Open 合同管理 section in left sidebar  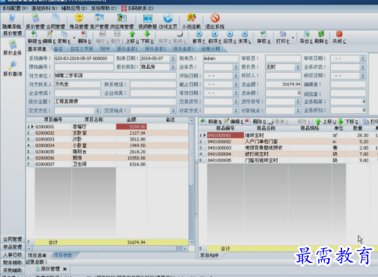coord(13,239)
